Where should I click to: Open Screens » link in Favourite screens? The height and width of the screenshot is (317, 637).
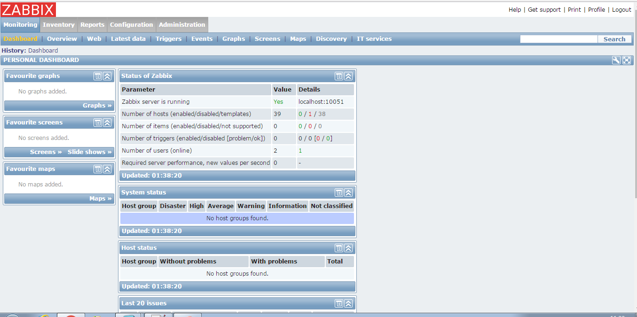(46, 152)
